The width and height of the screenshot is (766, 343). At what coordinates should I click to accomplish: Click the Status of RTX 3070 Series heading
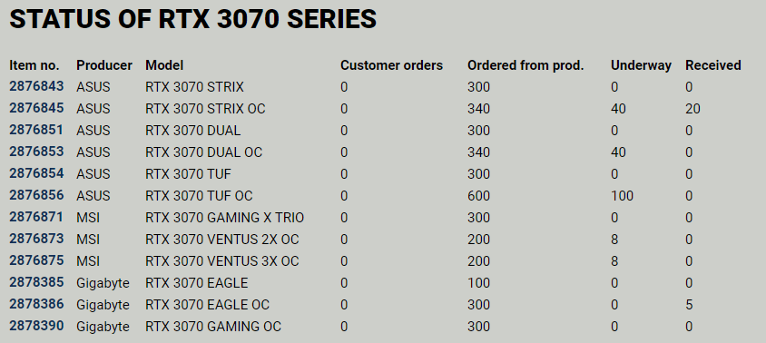[x=193, y=20]
